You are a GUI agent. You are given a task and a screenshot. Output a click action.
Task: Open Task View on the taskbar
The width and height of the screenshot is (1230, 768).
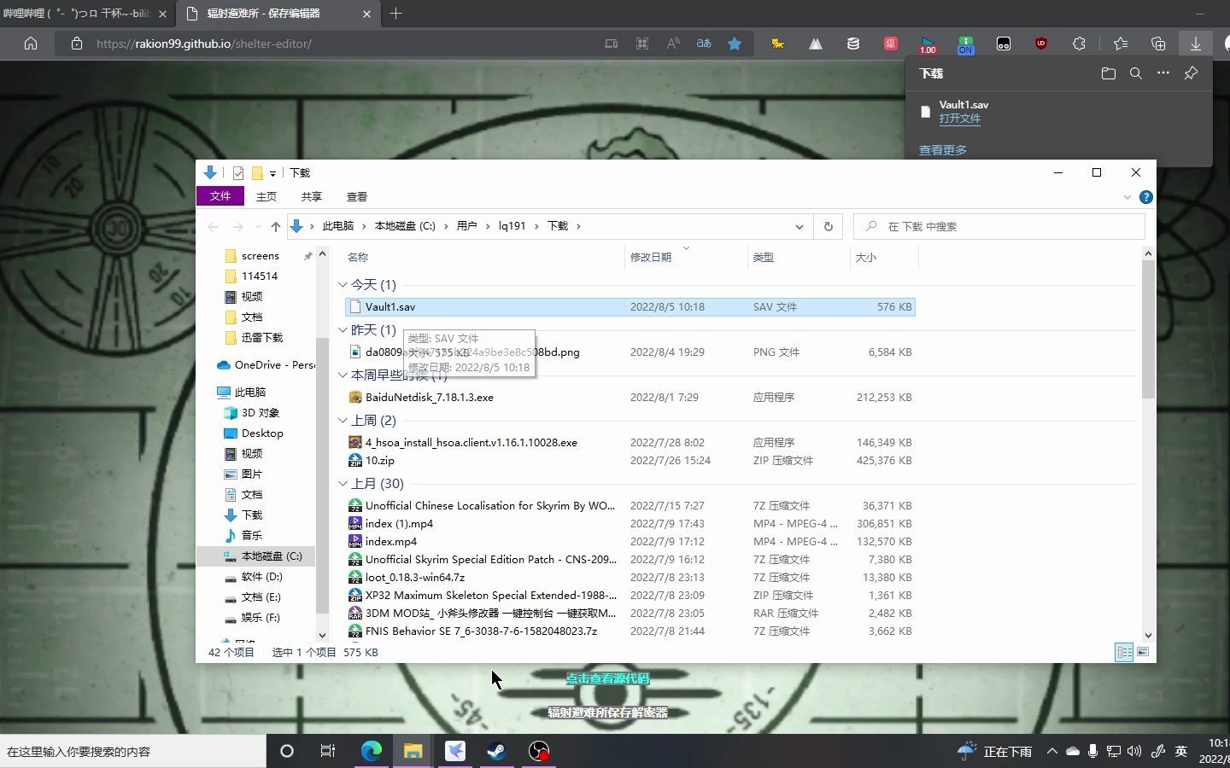click(x=327, y=751)
